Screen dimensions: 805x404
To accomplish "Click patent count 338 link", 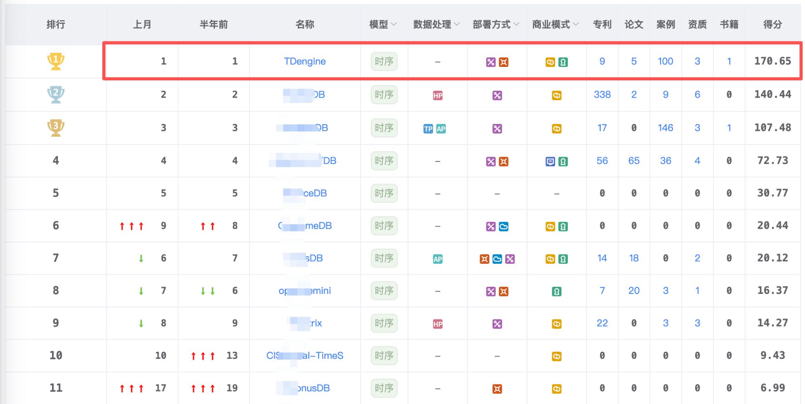I will [x=602, y=95].
